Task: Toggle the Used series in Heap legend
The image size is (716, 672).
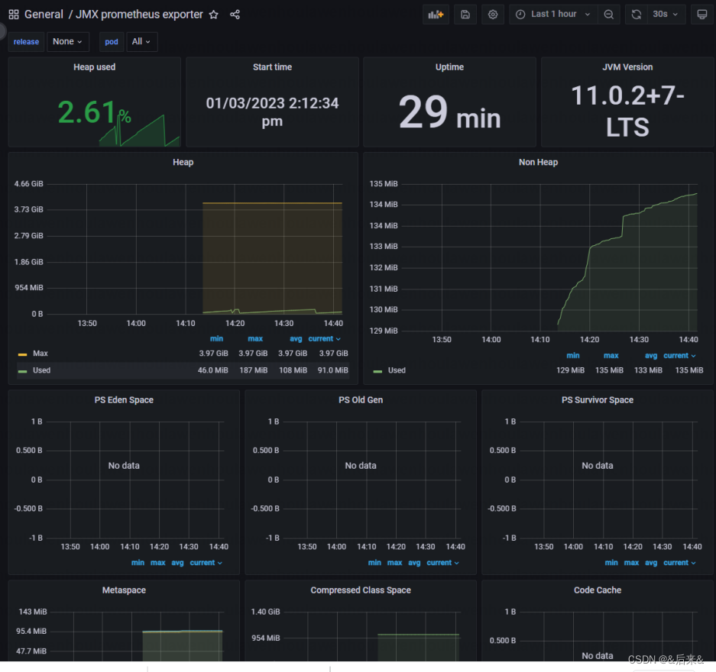Action: click(x=41, y=370)
